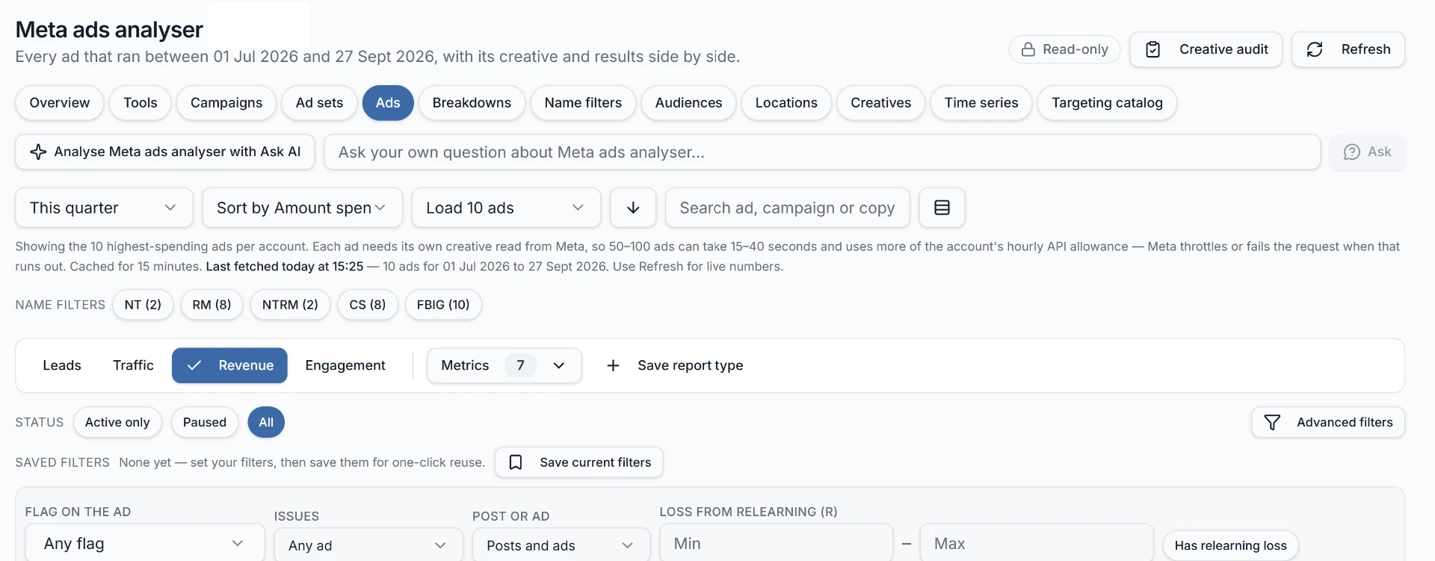The width and height of the screenshot is (1435, 561).
Task: Select the All status filter
Action: coord(266,422)
